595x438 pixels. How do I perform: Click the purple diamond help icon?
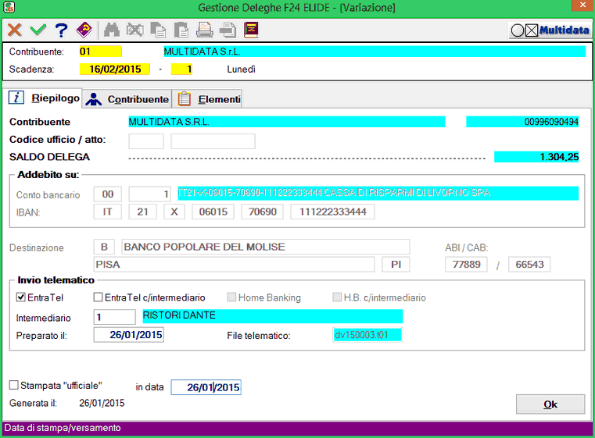tap(84, 30)
